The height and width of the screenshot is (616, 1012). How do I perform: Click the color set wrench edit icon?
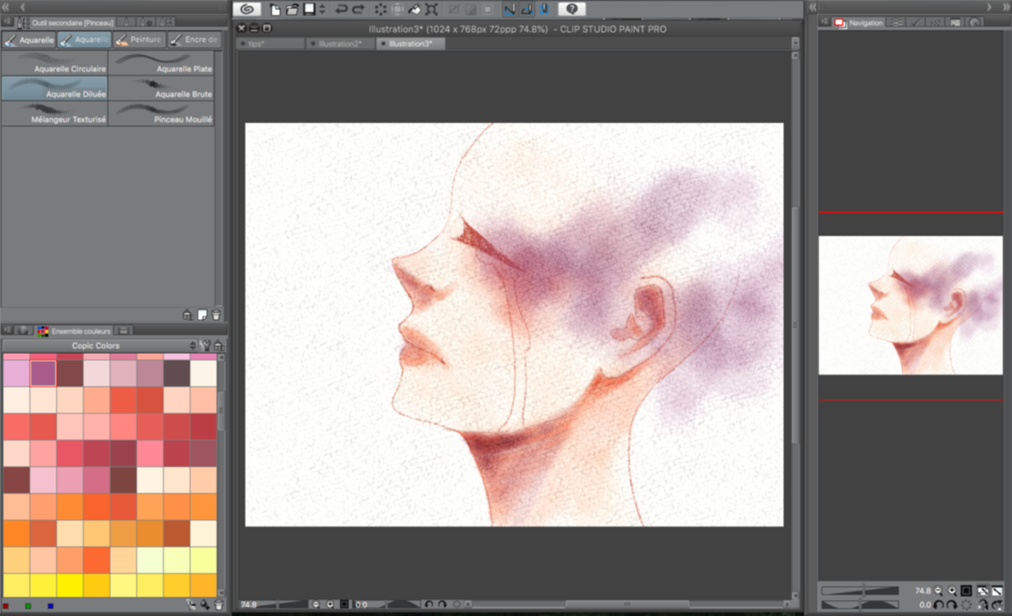tap(206, 346)
